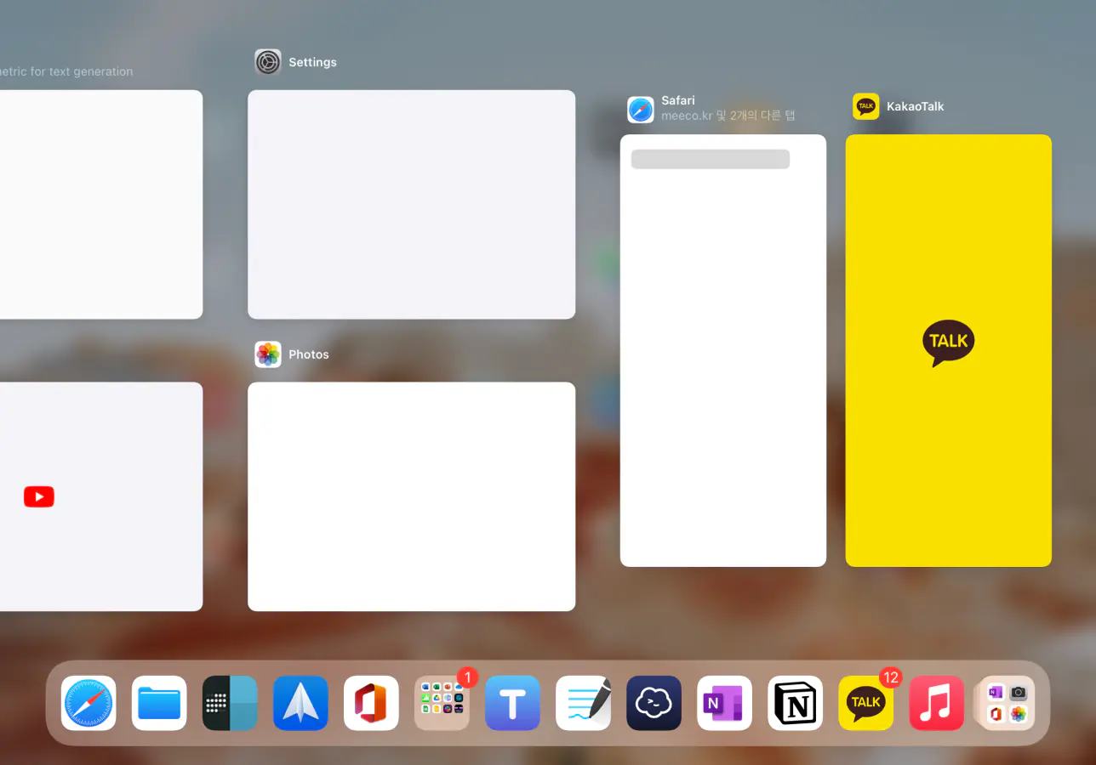
Task: Tap the YouTube logo in its card
Action: pyautogui.click(x=39, y=497)
